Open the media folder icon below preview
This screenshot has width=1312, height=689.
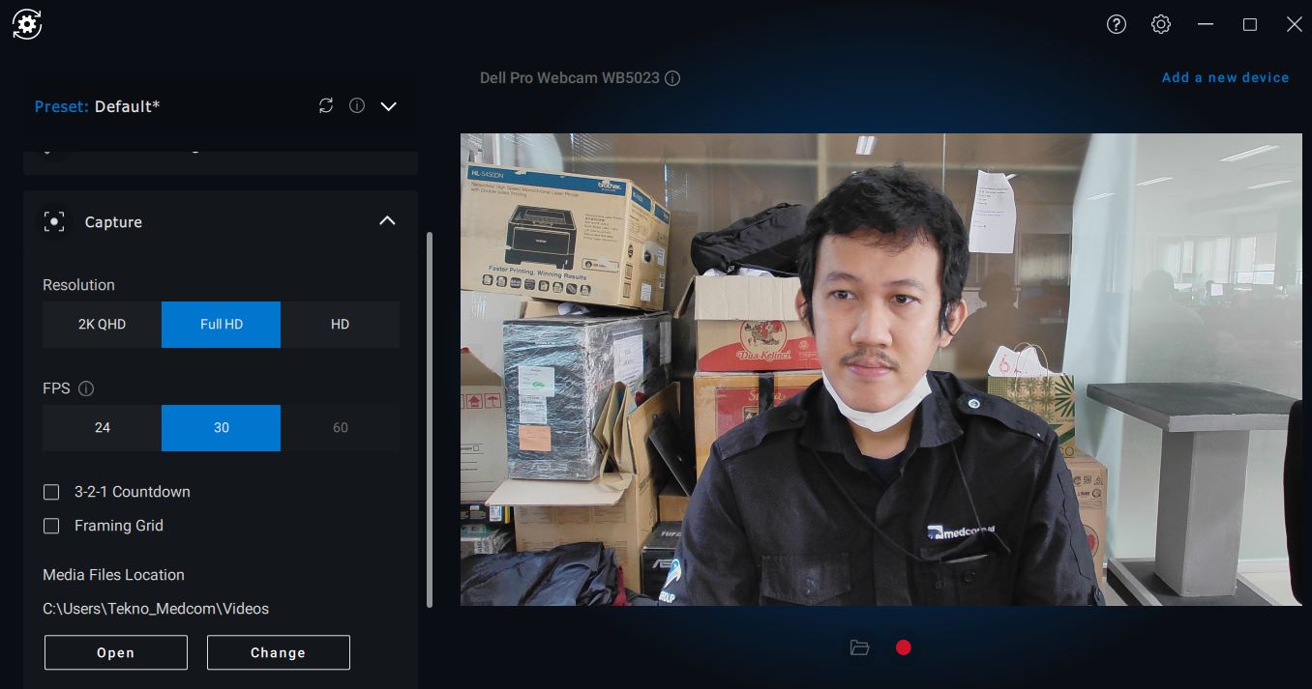859,647
